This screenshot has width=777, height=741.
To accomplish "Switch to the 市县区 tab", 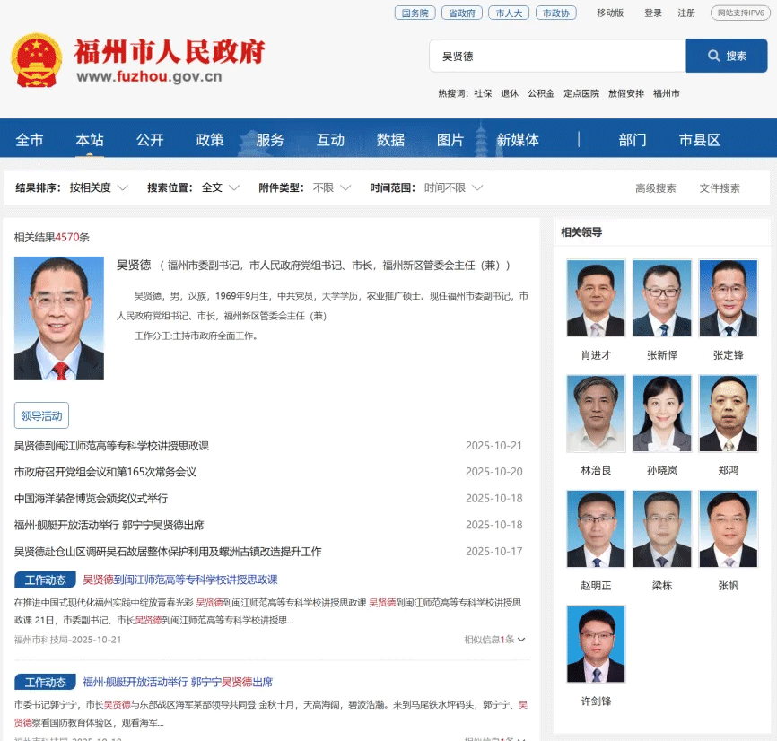I will (699, 139).
